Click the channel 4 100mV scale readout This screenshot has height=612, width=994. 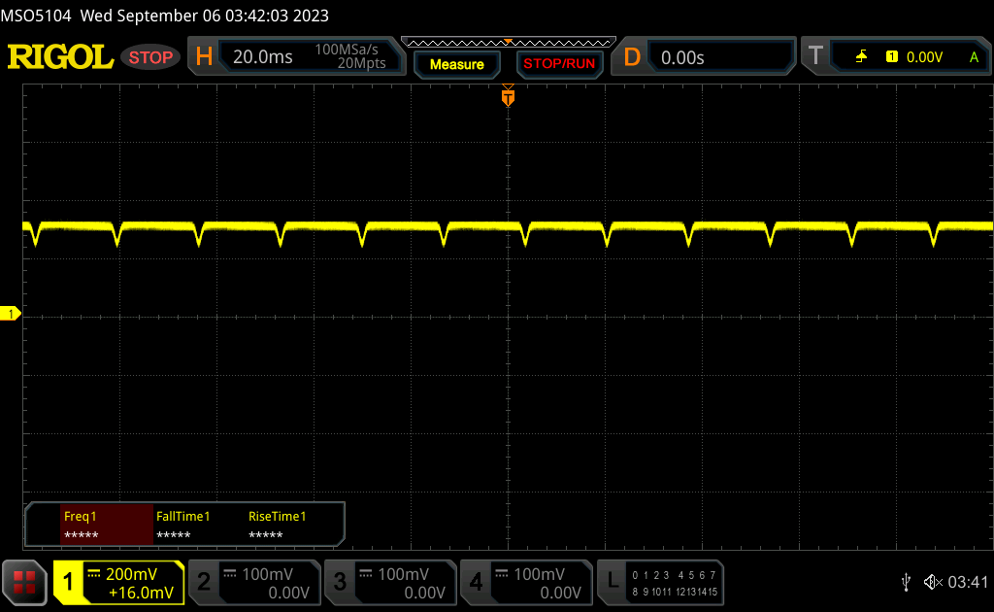tap(540, 574)
